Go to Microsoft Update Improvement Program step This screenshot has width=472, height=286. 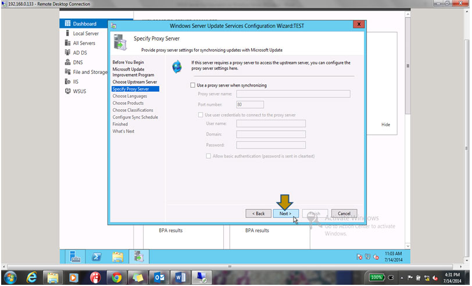tap(133, 72)
